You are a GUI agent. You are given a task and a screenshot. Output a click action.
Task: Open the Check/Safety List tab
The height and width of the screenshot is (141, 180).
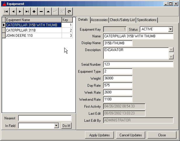pos(122,20)
